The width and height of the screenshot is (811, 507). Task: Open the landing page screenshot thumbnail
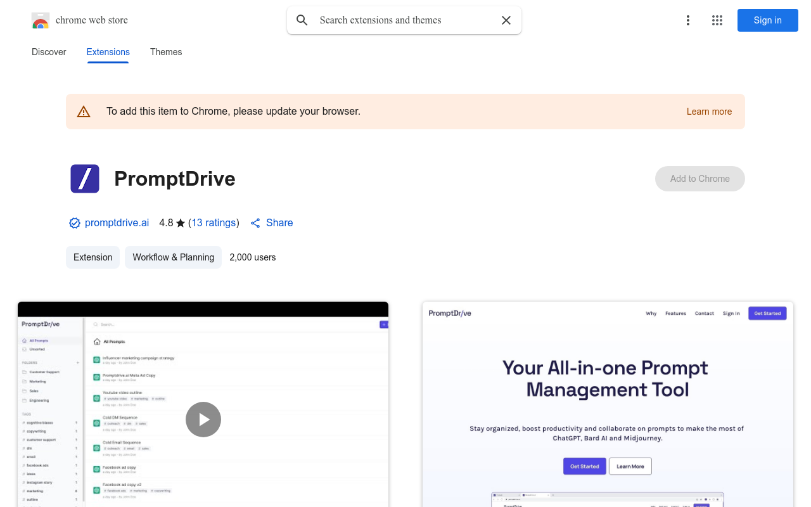click(x=608, y=404)
